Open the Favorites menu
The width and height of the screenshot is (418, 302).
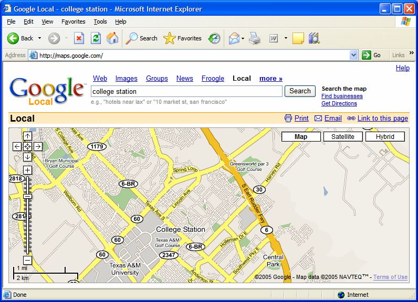click(x=74, y=21)
